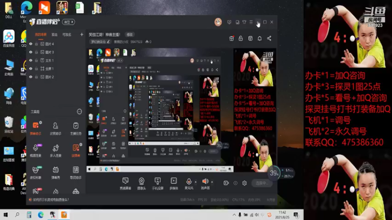The width and height of the screenshot is (392, 220).
Task: Open the 弹幕助手 tool in toolbox
Action: pyautogui.click(x=35, y=128)
